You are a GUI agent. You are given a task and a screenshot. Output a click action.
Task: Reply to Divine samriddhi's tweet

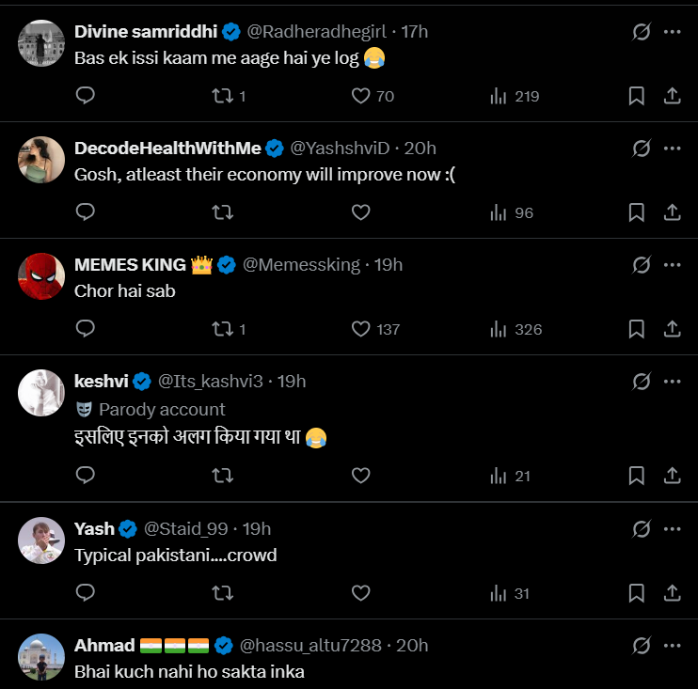point(86,96)
